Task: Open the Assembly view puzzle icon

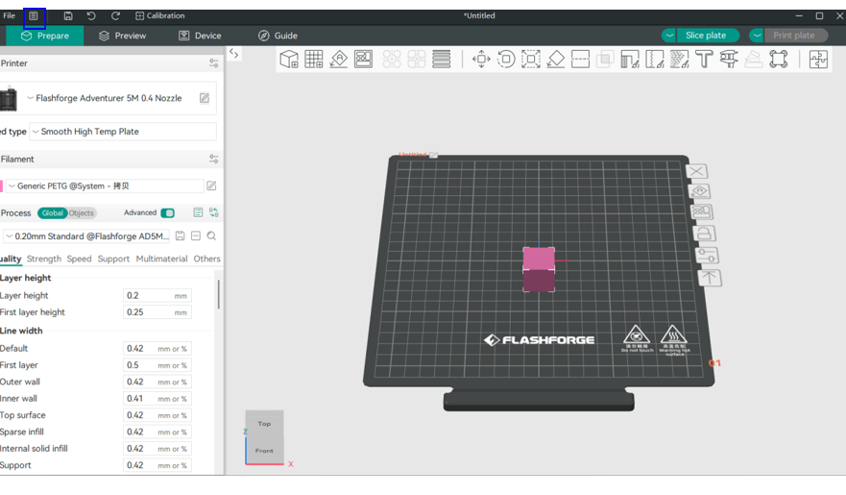Action: (818, 60)
